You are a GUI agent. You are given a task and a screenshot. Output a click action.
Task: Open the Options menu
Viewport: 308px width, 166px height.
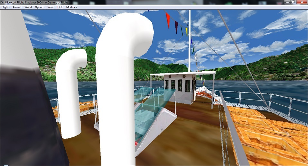click(40, 7)
